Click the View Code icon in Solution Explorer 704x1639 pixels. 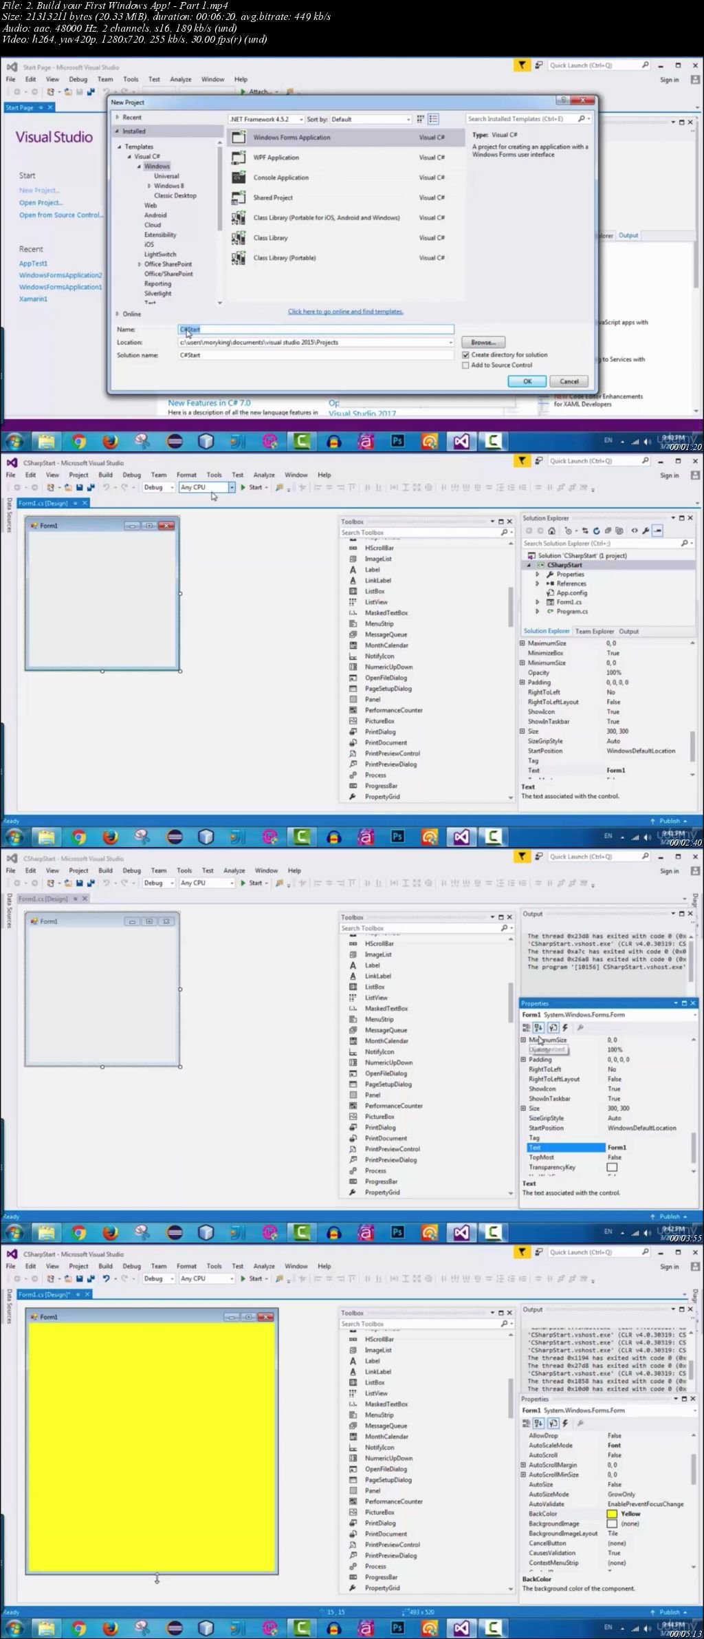pyautogui.click(x=635, y=531)
